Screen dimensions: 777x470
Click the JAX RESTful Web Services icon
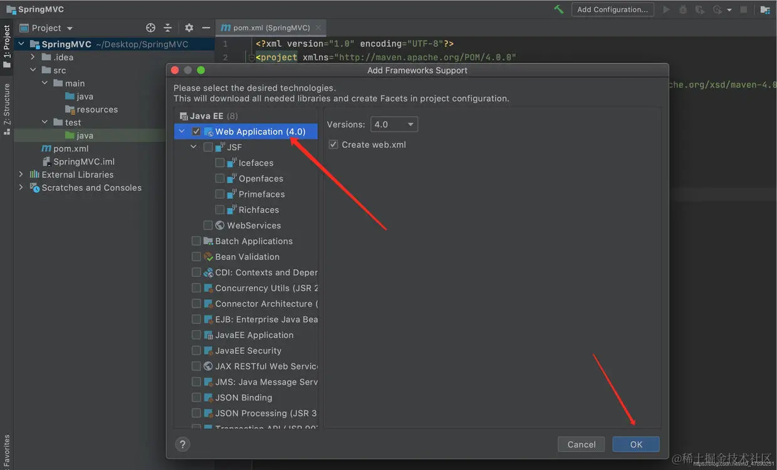pos(208,366)
